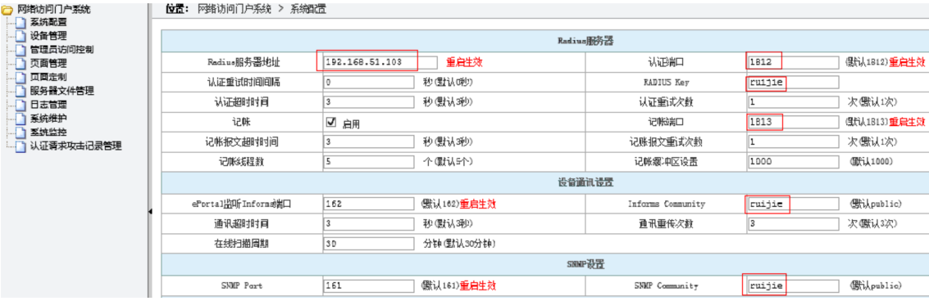Focus the 在线扫描周期 field showing 30
The width and height of the screenshot is (929, 301).
[x=368, y=244]
